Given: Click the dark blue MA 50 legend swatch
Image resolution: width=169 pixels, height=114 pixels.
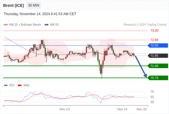Looking at the screenshot, I should point(46,25).
